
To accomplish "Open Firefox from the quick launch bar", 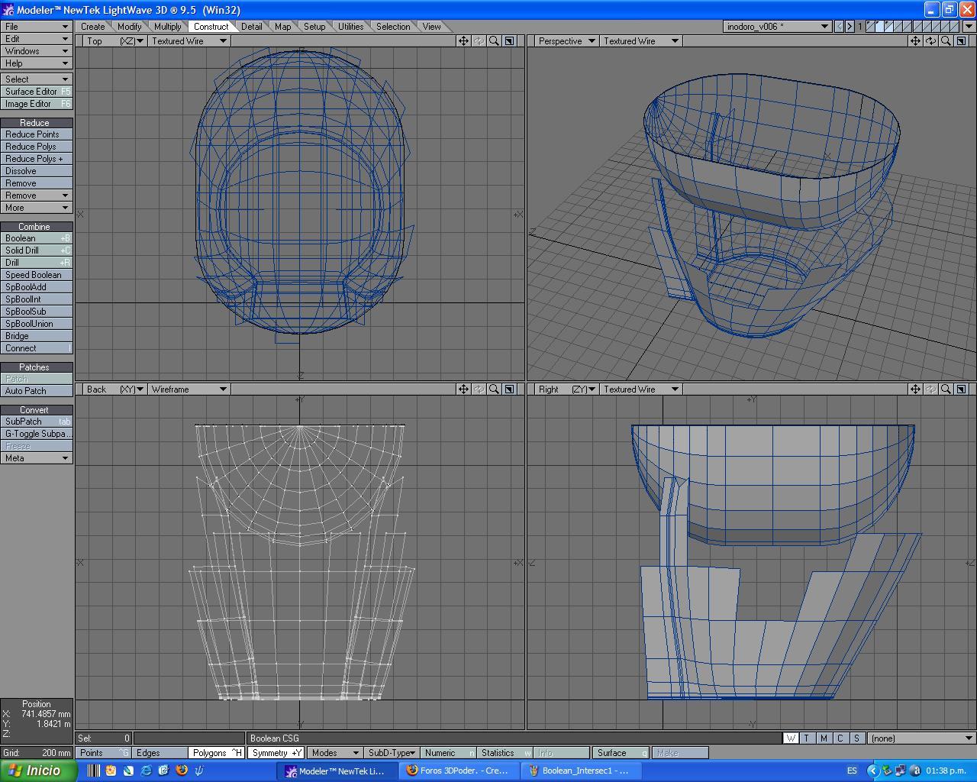I will [181, 771].
